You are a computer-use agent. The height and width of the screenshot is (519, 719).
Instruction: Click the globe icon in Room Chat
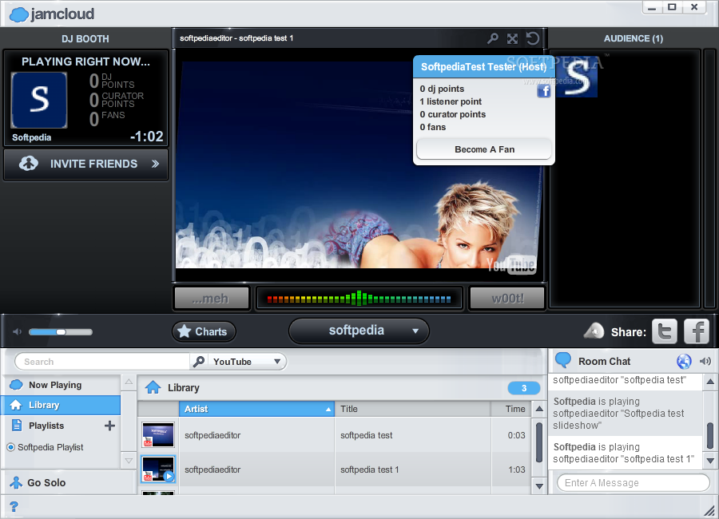(x=684, y=361)
